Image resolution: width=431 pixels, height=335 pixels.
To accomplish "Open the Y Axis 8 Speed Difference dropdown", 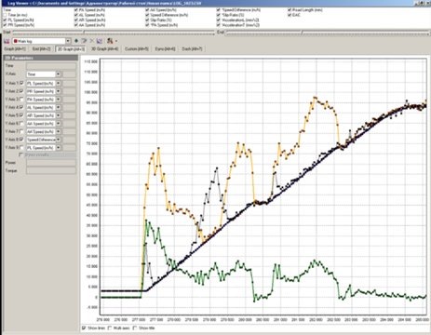I will [x=58, y=140].
